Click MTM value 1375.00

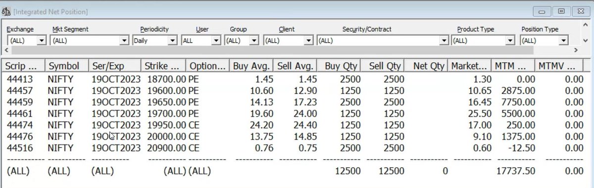519,137
